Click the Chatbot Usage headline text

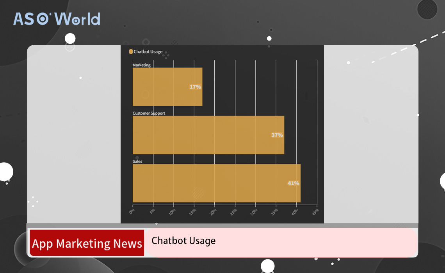tap(183, 241)
